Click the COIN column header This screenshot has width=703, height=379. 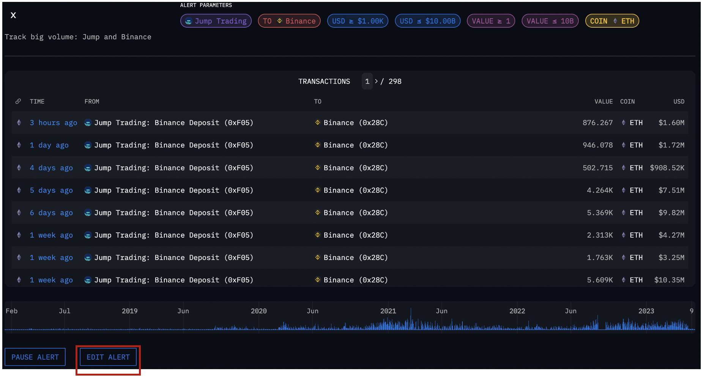click(627, 102)
